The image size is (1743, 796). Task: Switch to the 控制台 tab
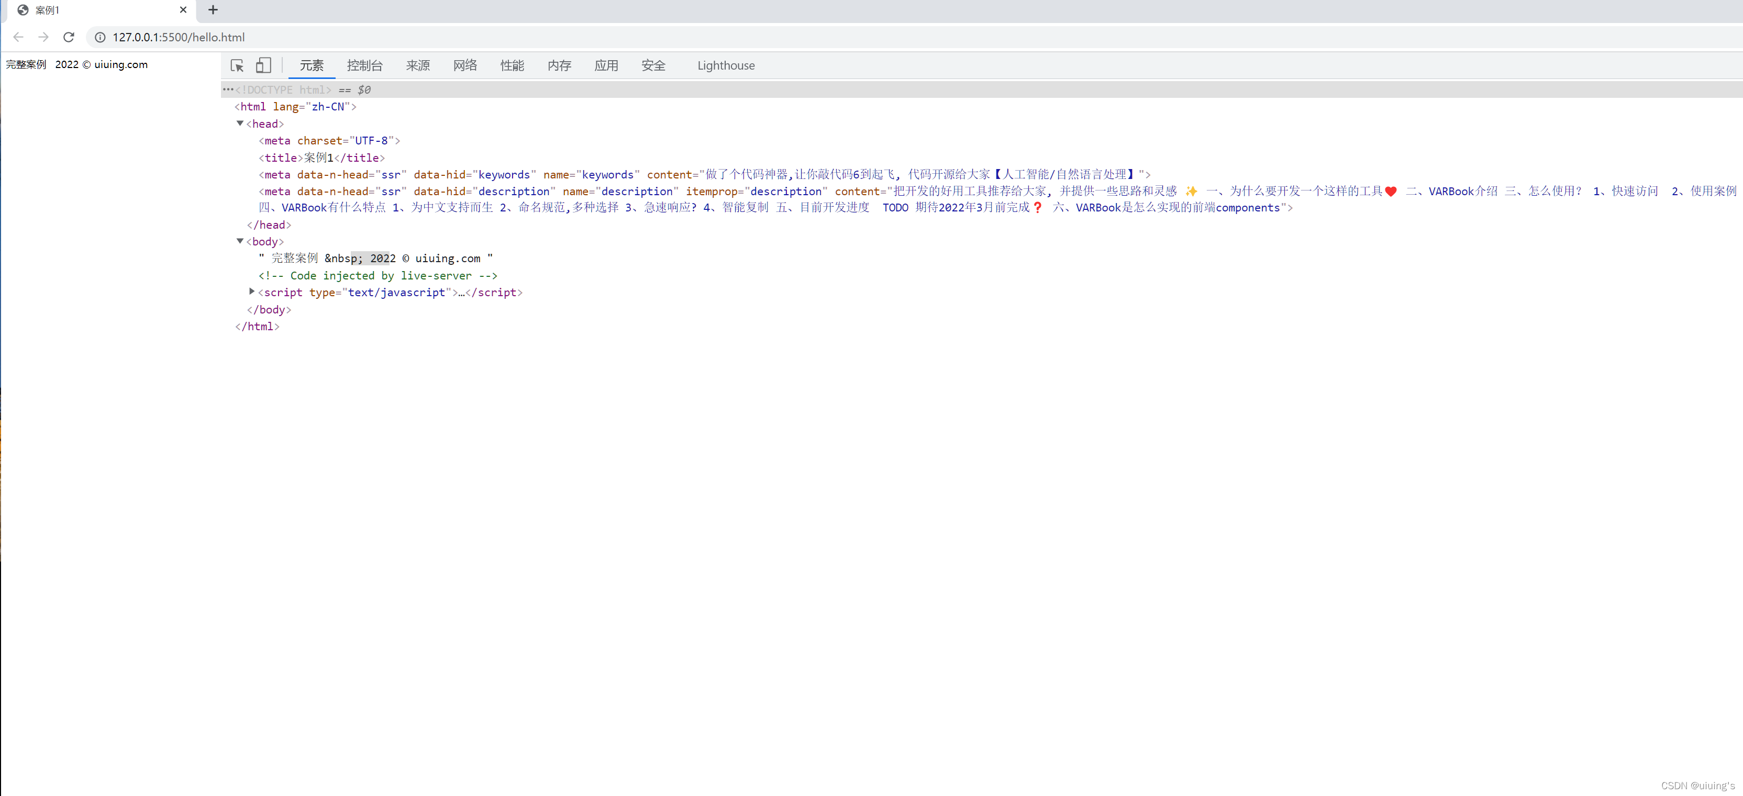pos(365,65)
